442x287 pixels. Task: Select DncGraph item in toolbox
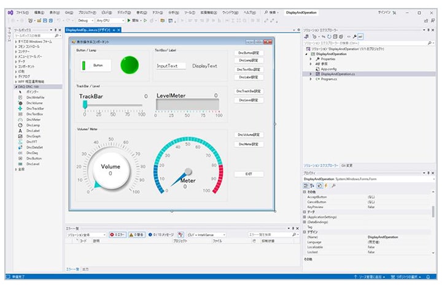coord(34,136)
